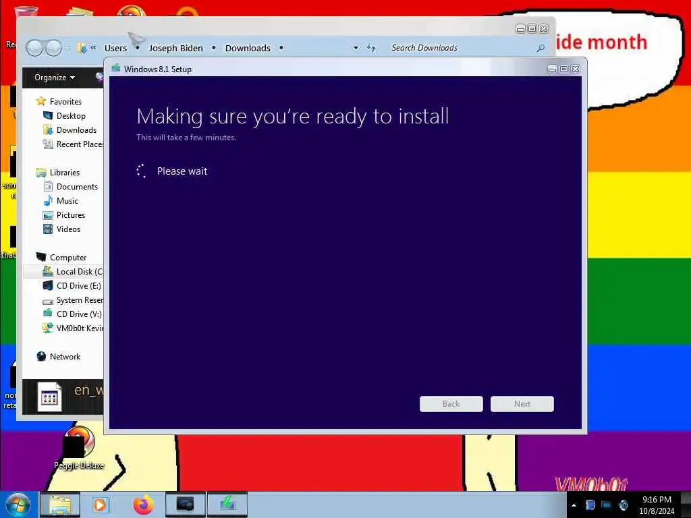Click the File Explorer taskbar icon
The width and height of the screenshot is (691, 518).
click(60, 505)
